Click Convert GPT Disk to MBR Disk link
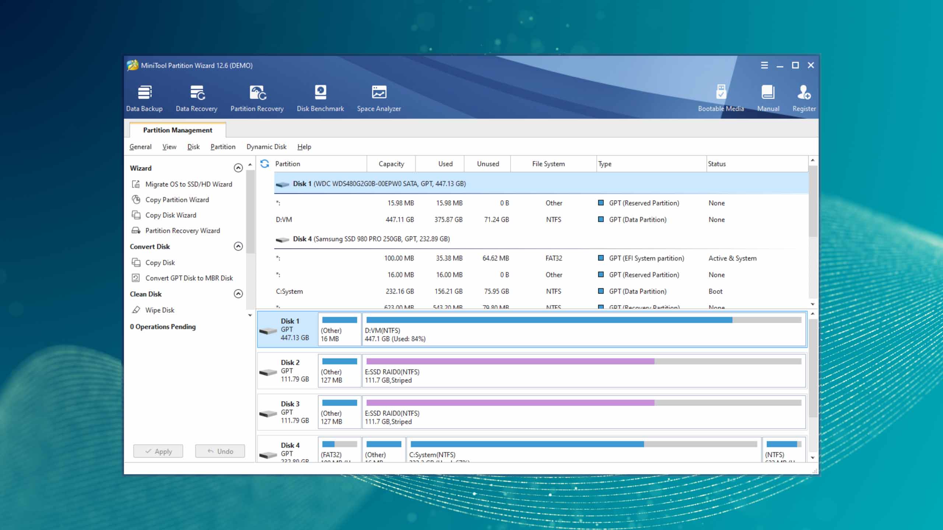This screenshot has width=943, height=530. coord(189,278)
